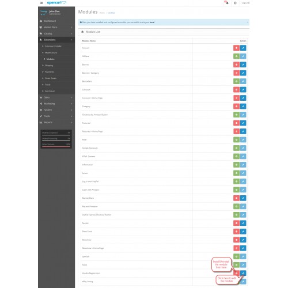The image size is (288, 288).
Task: Expand the Sales sidebar menu
Action: click(56, 97)
